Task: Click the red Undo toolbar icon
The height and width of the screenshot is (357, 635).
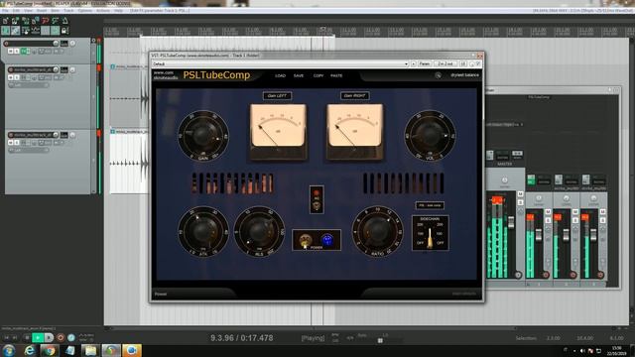Action: coord(46,21)
